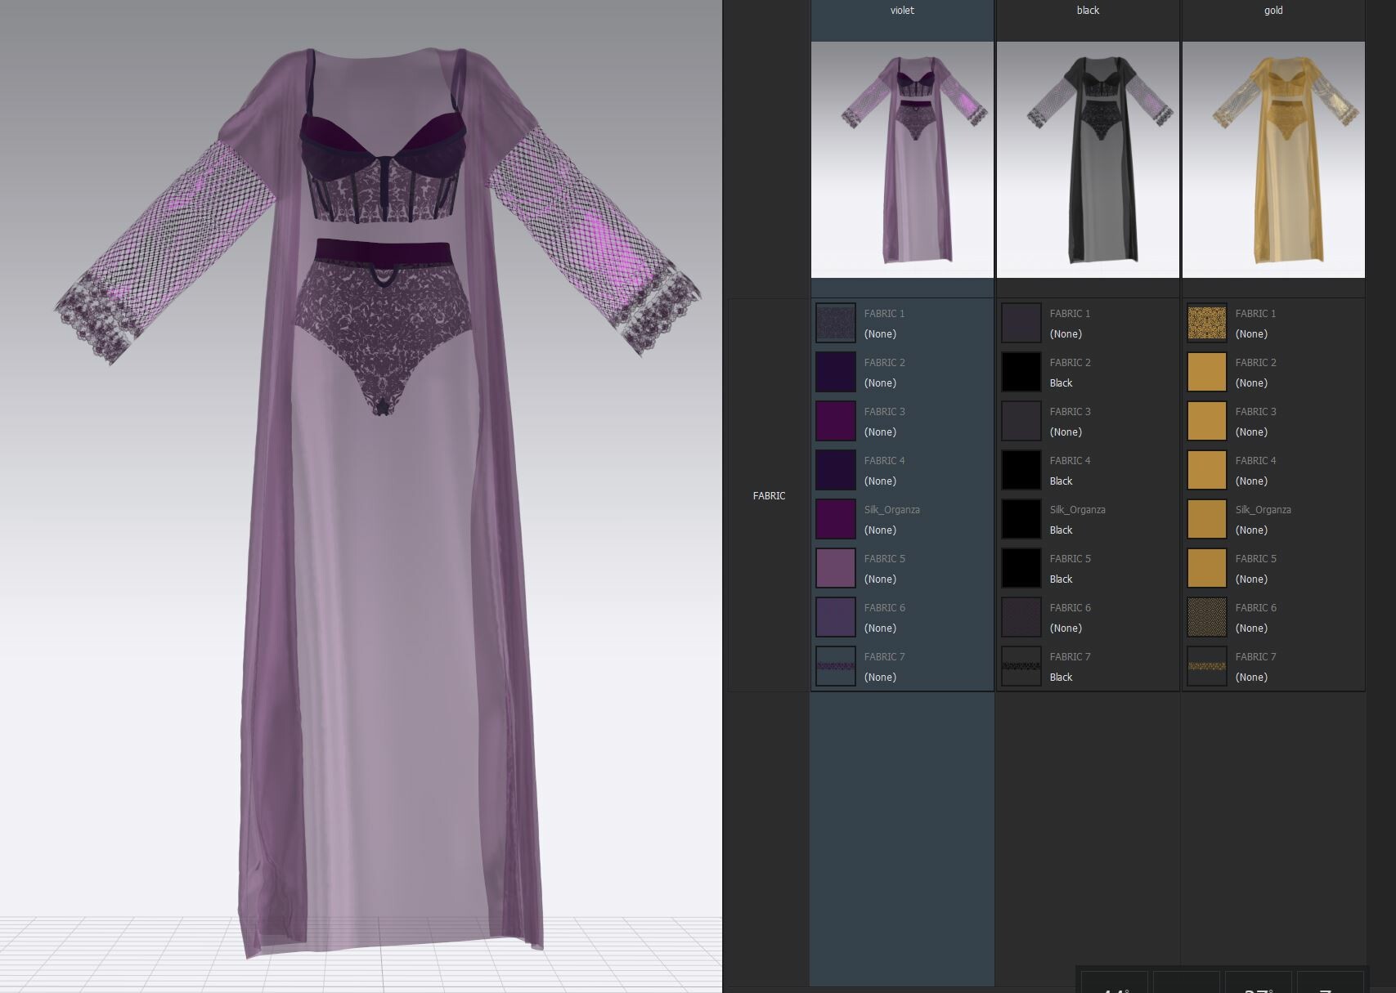The height and width of the screenshot is (993, 1396).
Task: Click "(None)" under gold Silk_Organza
Action: [1251, 530]
